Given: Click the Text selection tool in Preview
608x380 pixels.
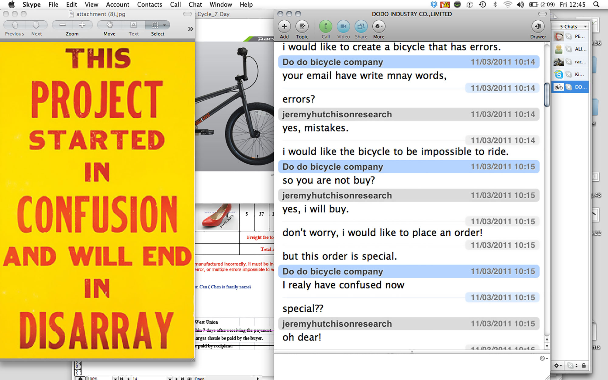Looking at the screenshot, I should pyautogui.click(x=133, y=25).
